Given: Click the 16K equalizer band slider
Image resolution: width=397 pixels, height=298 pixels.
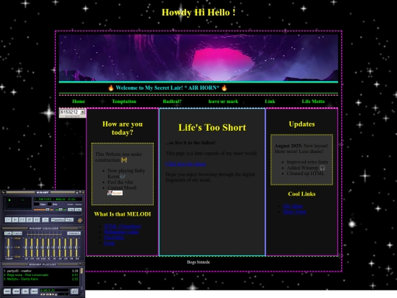Looking at the screenshot, I should click(76, 247).
